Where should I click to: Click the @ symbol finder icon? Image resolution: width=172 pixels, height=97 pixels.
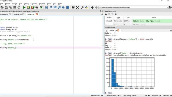tap(19, 8)
